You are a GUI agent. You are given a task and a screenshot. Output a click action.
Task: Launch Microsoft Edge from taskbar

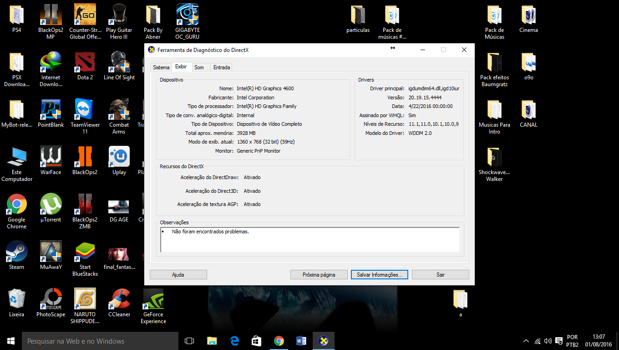[x=234, y=341]
